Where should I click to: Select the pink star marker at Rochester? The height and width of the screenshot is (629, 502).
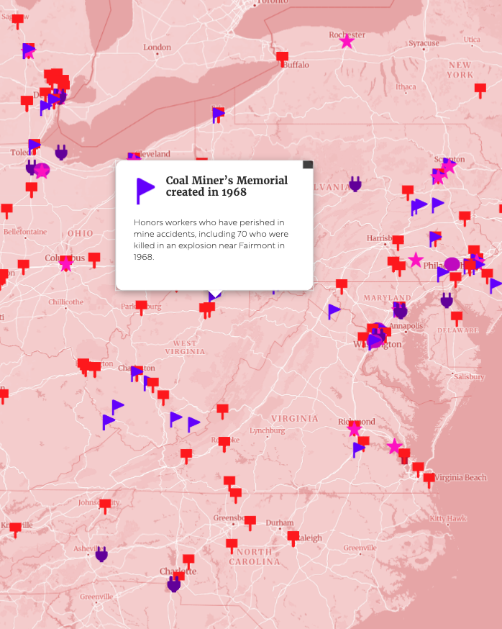pyautogui.click(x=347, y=41)
